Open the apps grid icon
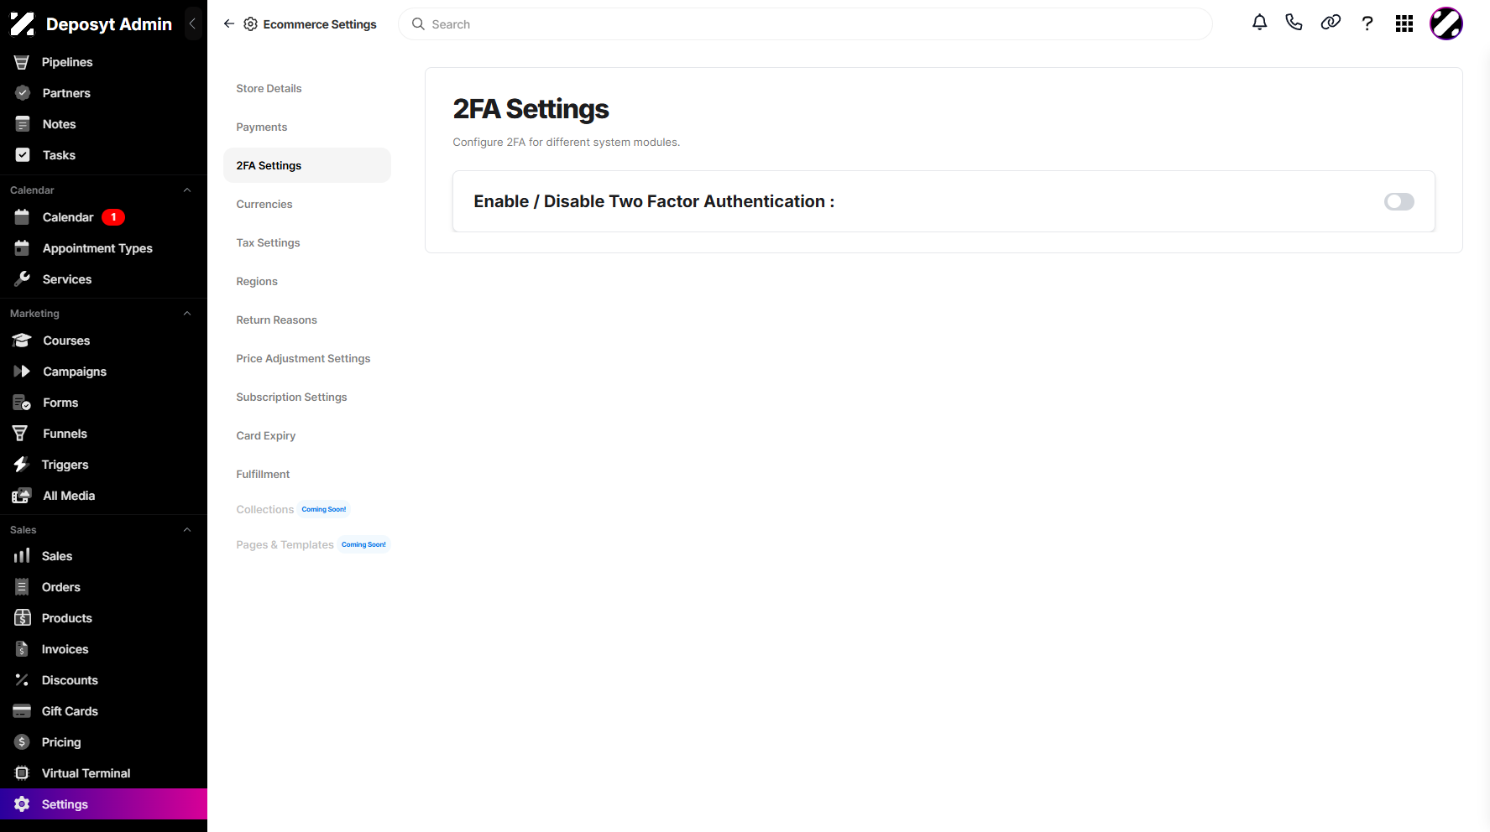This screenshot has height=832, width=1490. pos(1404,23)
